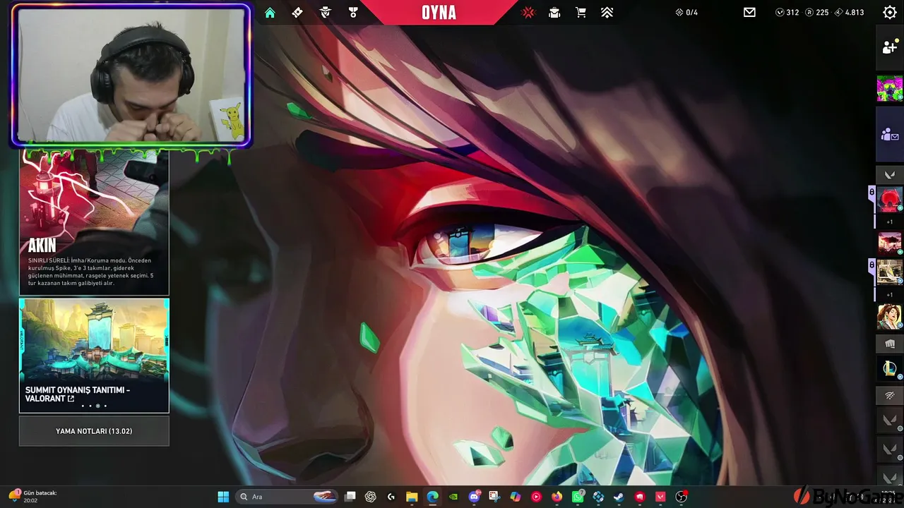The image size is (904, 508).
Task: Open File Explorer from the taskbar
Action: [412, 497]
